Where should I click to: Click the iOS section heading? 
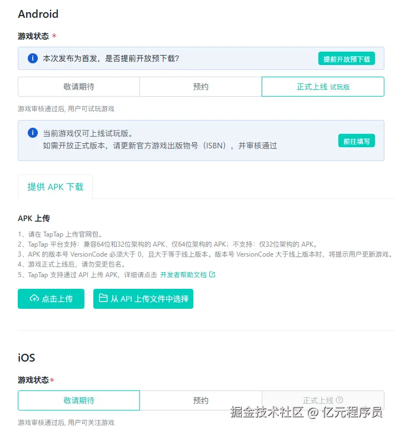tap(26, 357)
